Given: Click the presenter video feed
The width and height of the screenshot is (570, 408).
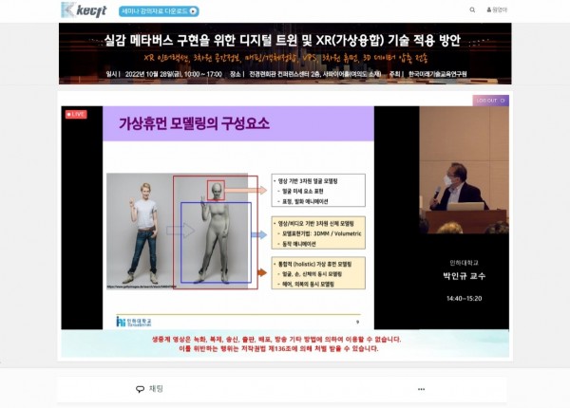Looking at the screenshot, I should pyautogui.click(x=464, y=170).
